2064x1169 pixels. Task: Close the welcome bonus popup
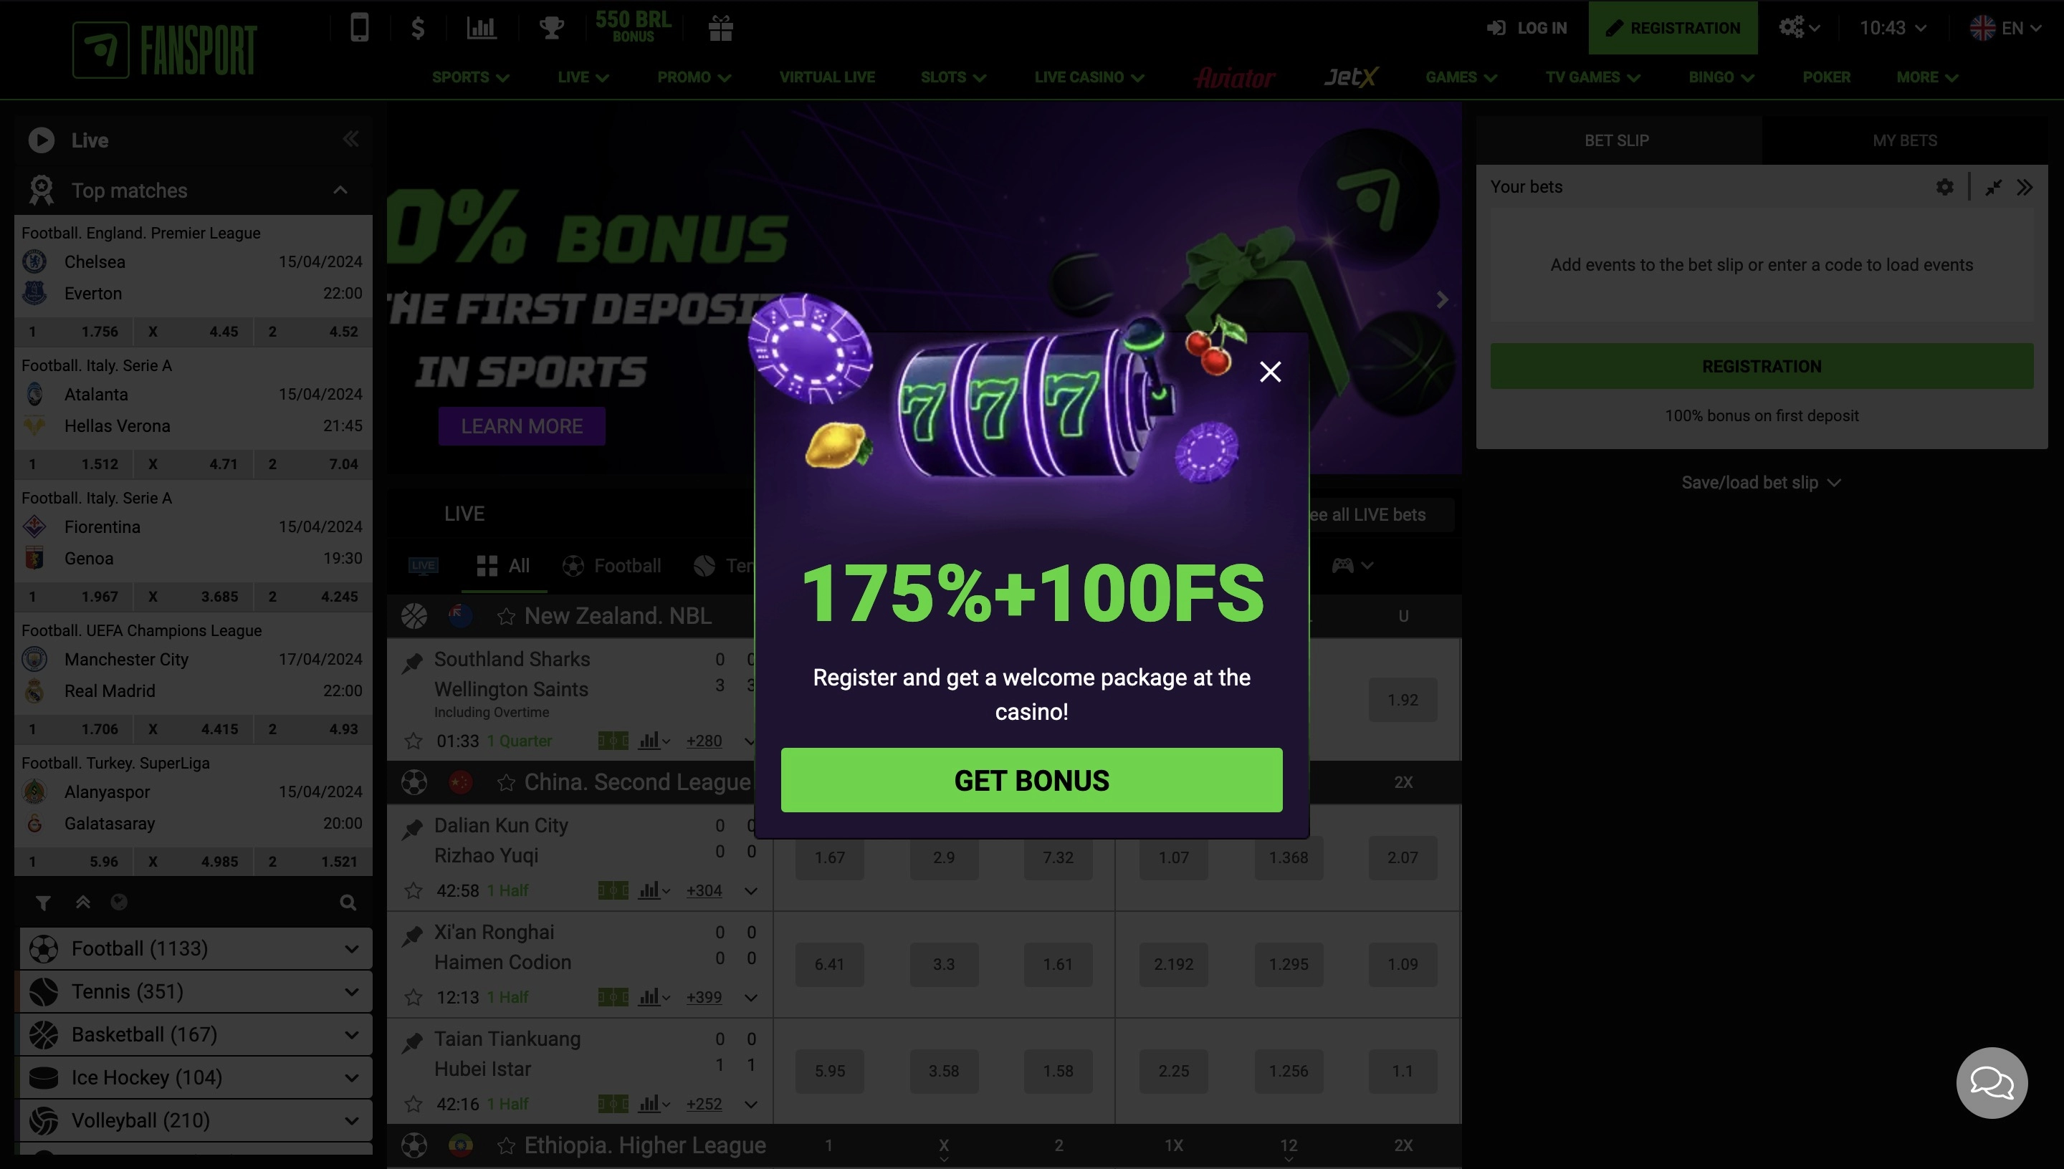[x=1271, y=371]
